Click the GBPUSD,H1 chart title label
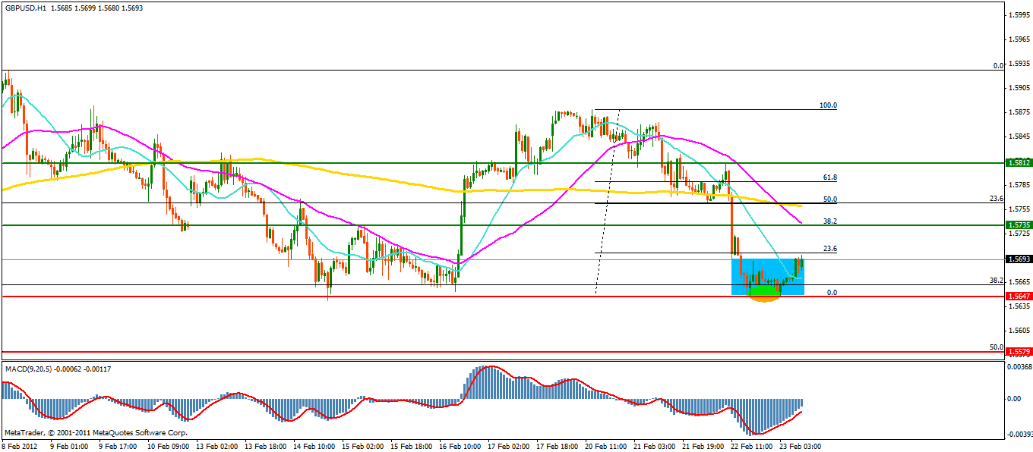 24,8
